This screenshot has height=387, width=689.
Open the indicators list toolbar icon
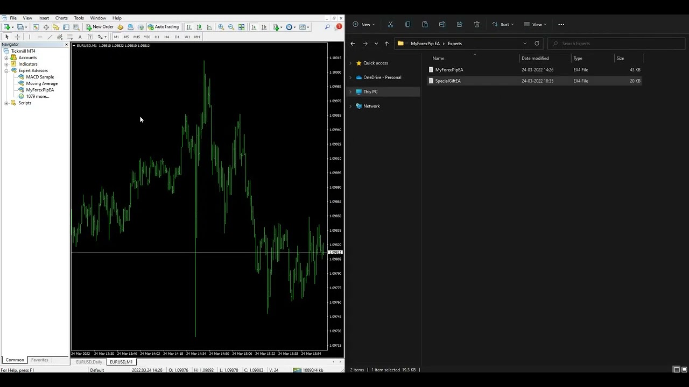pos(276,27)
